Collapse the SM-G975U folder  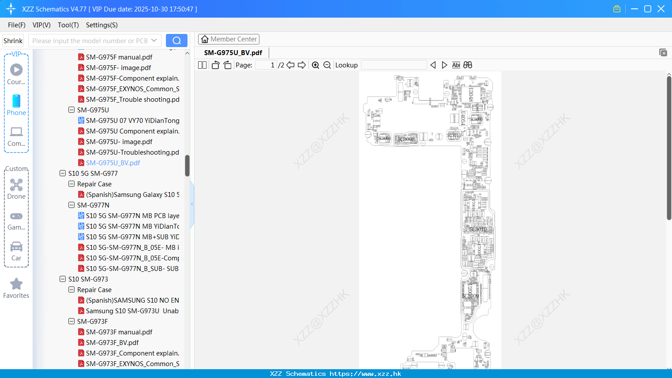(71, 110)
